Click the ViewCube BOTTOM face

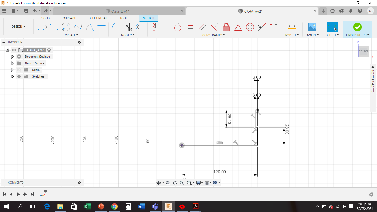point(363,51)
